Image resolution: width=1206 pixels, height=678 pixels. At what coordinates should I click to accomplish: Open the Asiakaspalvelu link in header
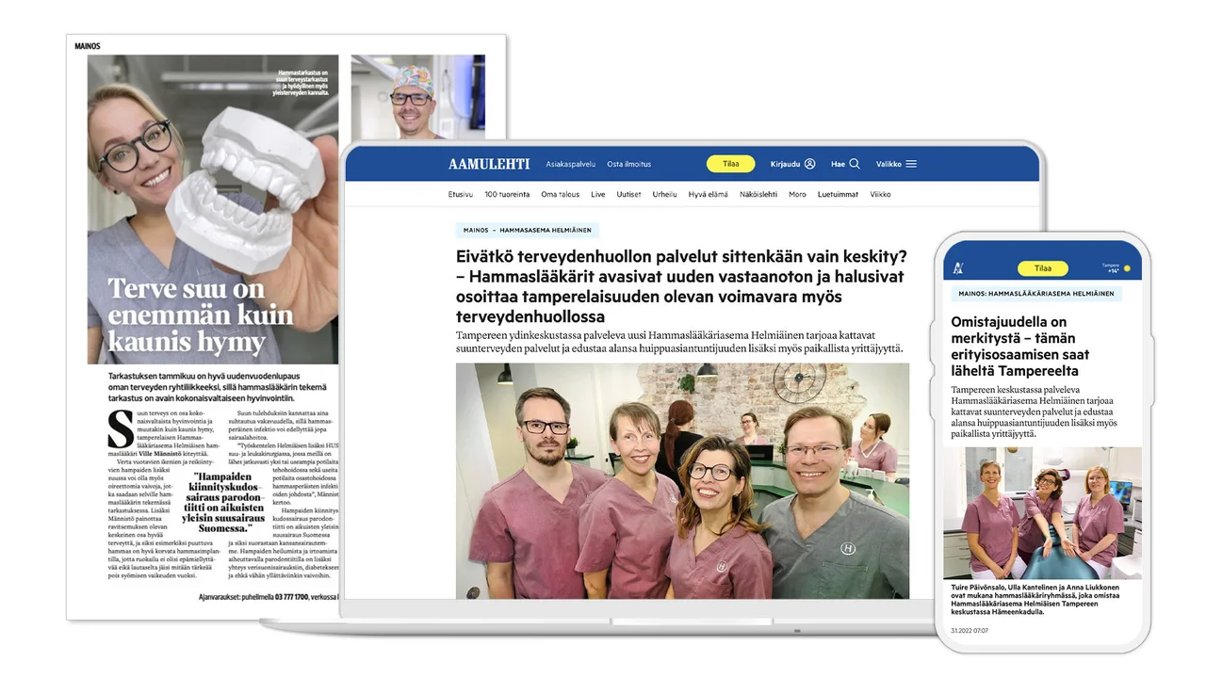pyautogui.click(x=570, y=164)
